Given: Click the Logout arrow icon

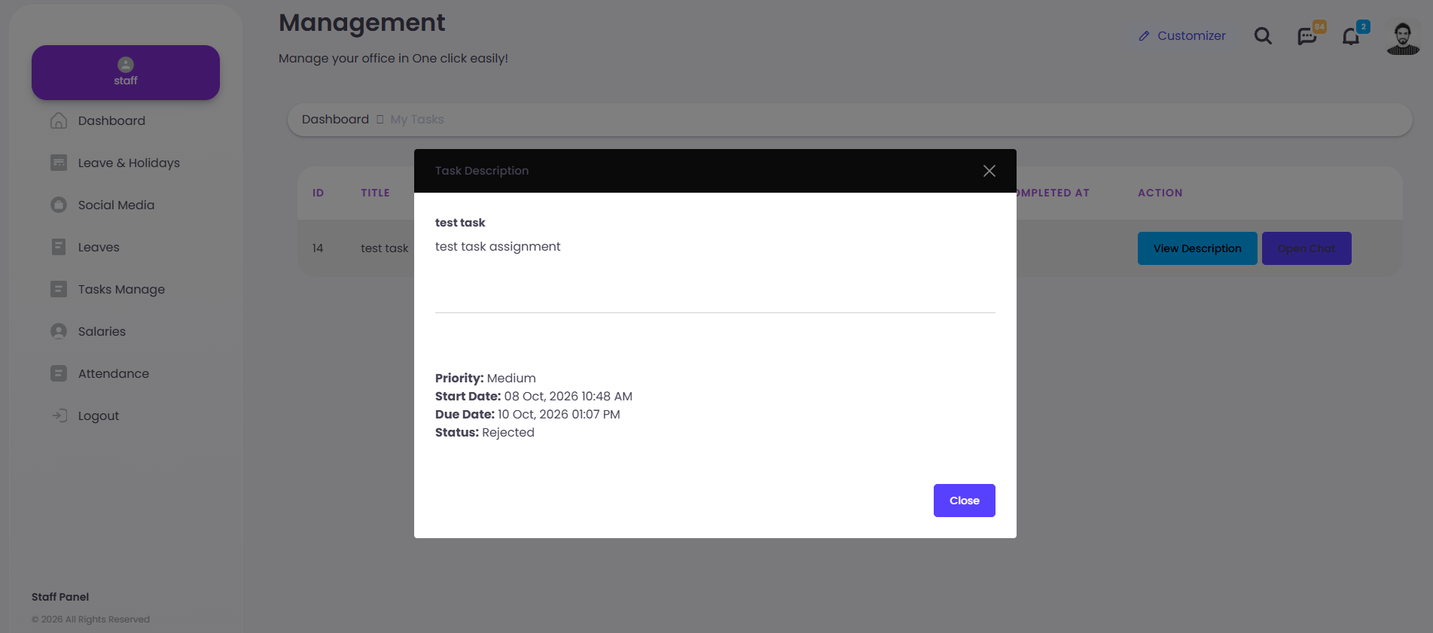Looking at the screenshot, I should coord(59,415).
